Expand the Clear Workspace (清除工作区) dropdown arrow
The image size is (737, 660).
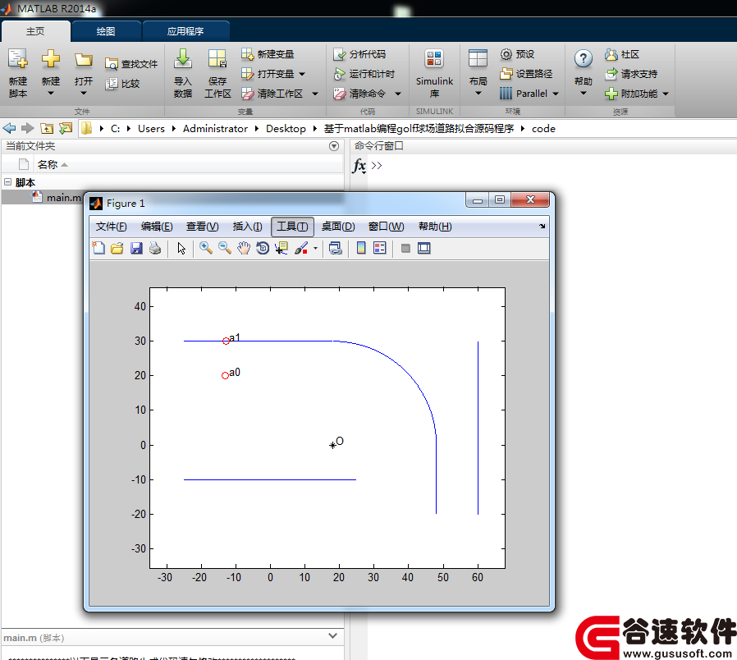click(x=315, y=94)
